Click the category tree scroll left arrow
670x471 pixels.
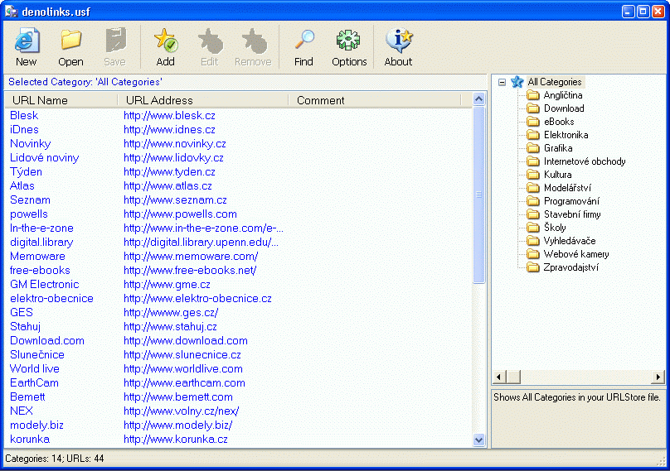[x=499, y=377]
